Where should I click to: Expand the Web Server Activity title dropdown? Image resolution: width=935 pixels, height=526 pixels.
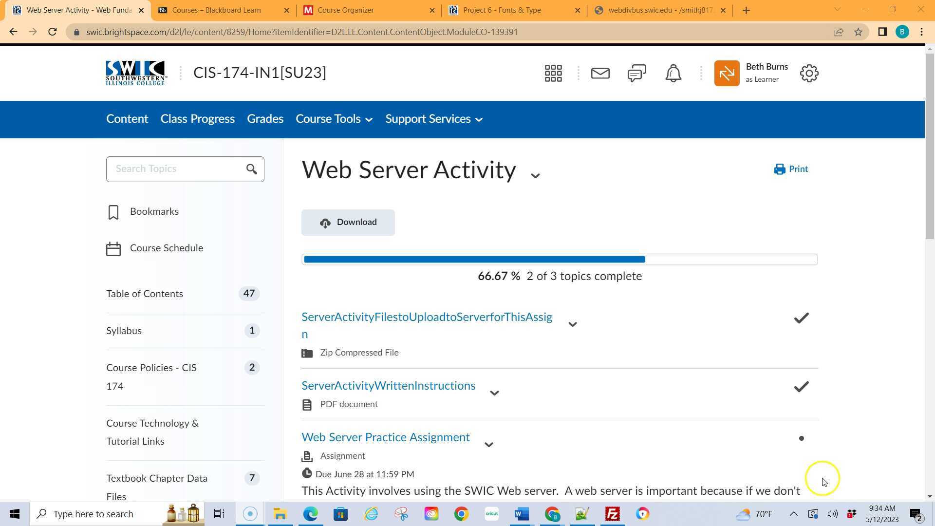[535, 176]
